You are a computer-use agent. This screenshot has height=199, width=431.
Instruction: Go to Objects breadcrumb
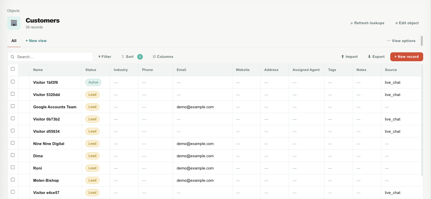13,11
